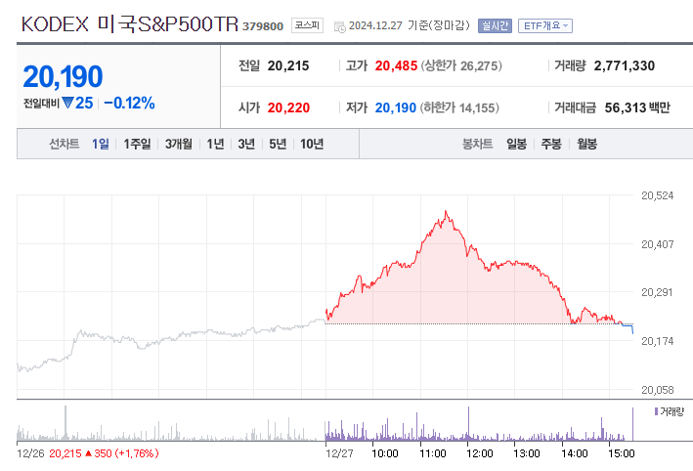
Task: Click the 거래량 volume legend marker
Action: [656, 411]
